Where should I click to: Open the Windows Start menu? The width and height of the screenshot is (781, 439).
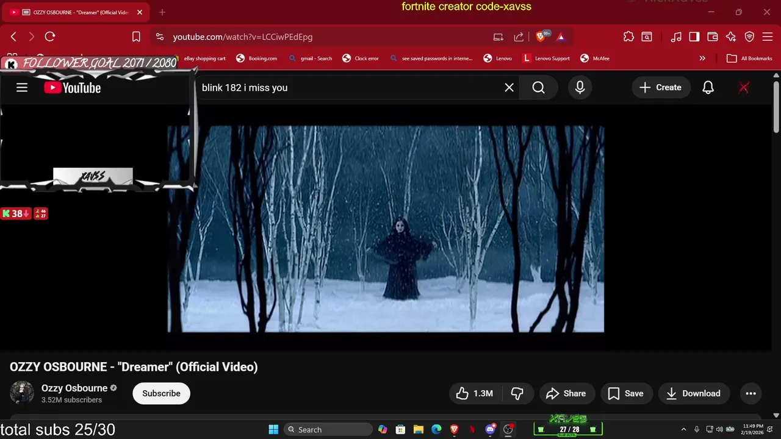[273, 429]
